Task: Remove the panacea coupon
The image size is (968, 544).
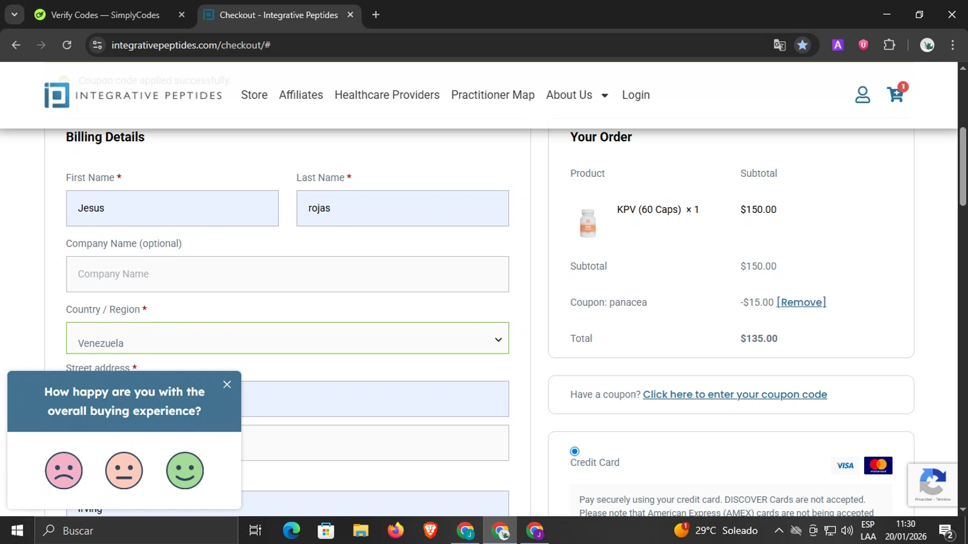Action: click(802, 302)
